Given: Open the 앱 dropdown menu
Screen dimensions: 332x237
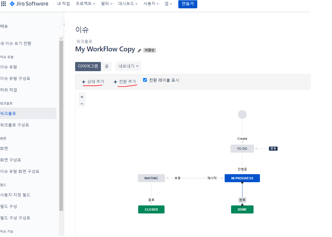Looking at the screenshot, I should pyautogui.click(x=168, y=4).
